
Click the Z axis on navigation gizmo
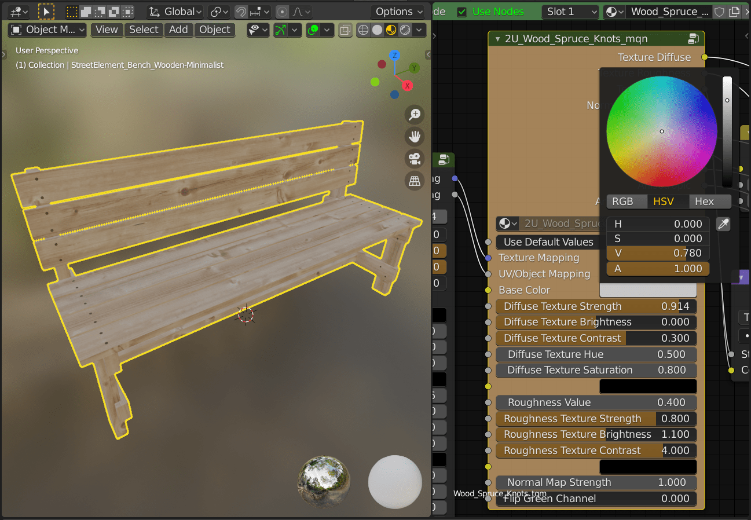(x=395, y=56)
